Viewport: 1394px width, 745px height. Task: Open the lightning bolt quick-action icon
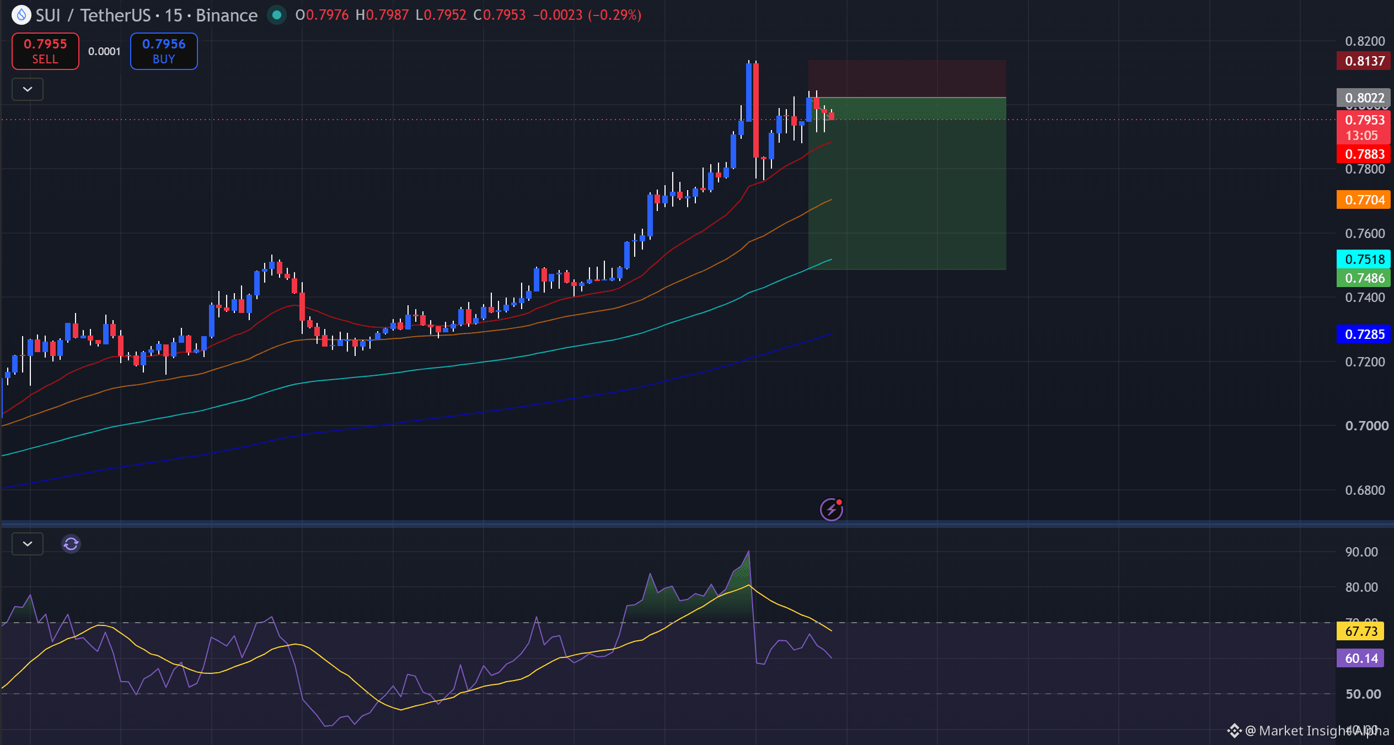pos(832,509)
